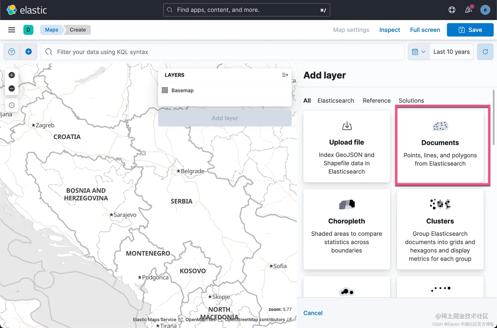Click the disabled Add layer button
497x328 pixels.
225,118
